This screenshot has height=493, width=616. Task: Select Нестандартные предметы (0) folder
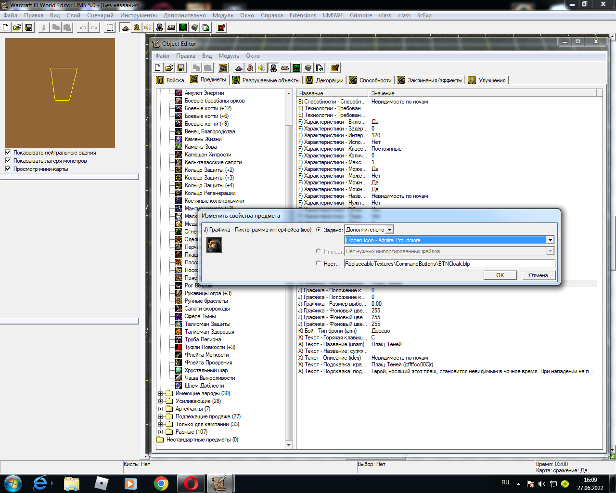pyautogui.click(x=202, y=440)
